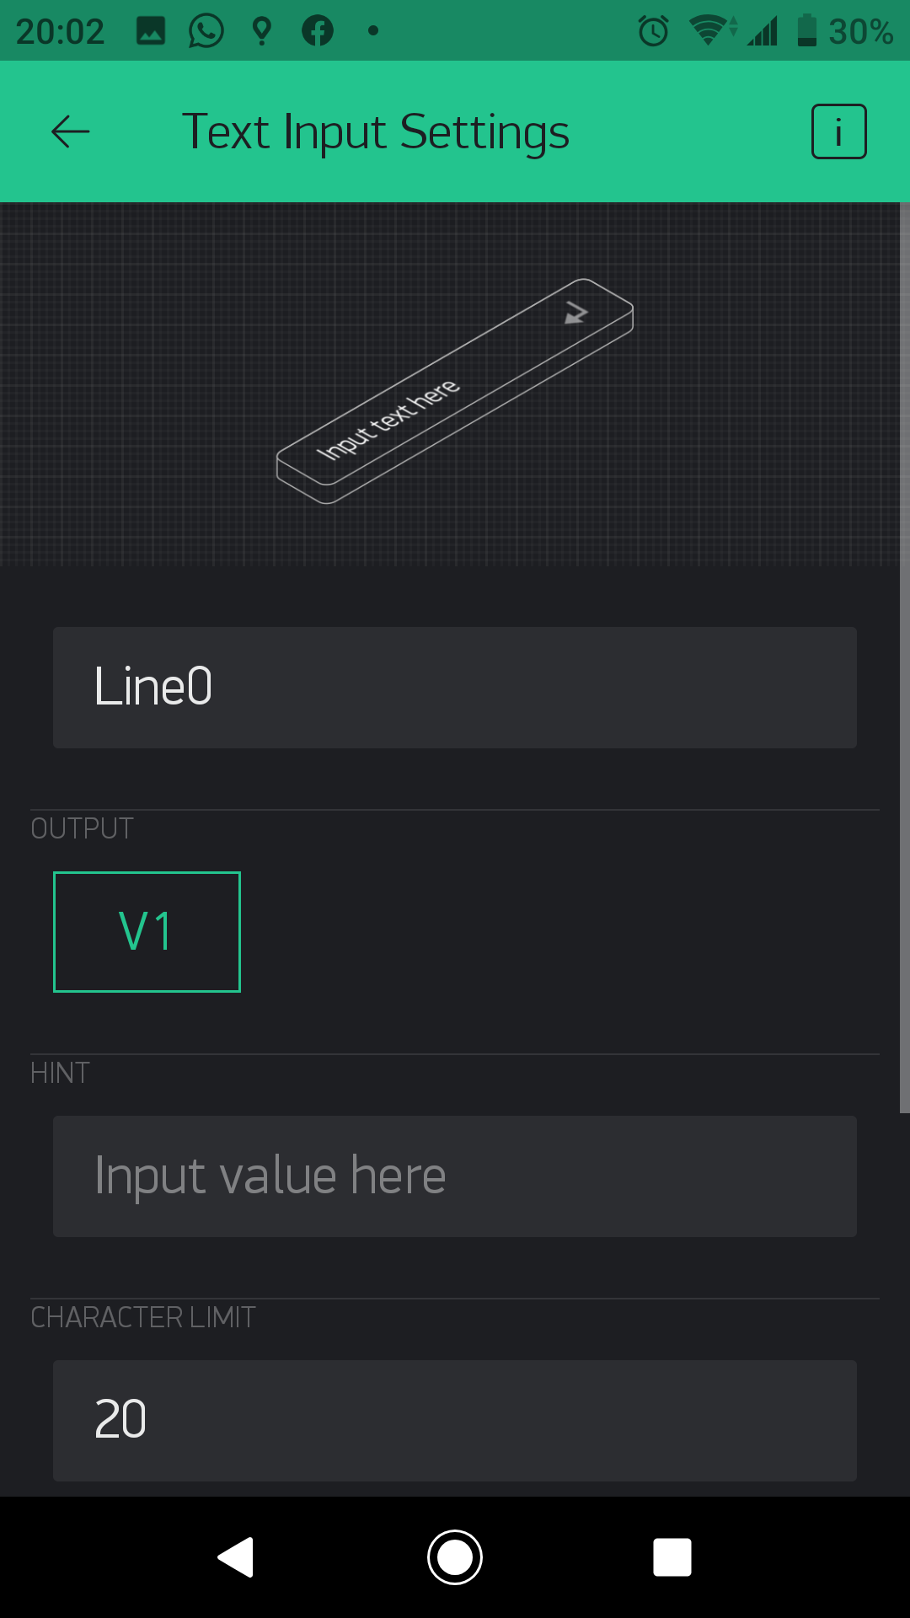The width and height of the screenshot is (910, 1618).
Task: Tap the Text Input Settings title
Action: 376,133
